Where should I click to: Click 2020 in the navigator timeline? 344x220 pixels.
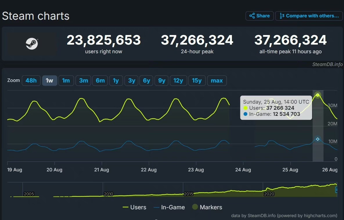point(269,194)
